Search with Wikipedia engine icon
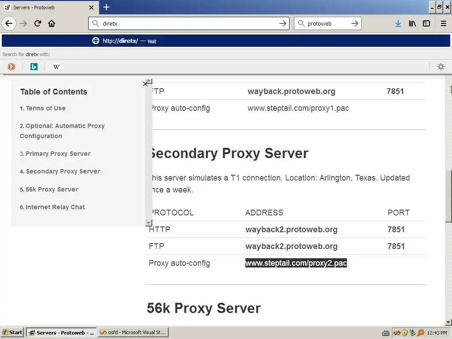The width and height of the screenshot is (452, 339). click(x=56, y=67)
